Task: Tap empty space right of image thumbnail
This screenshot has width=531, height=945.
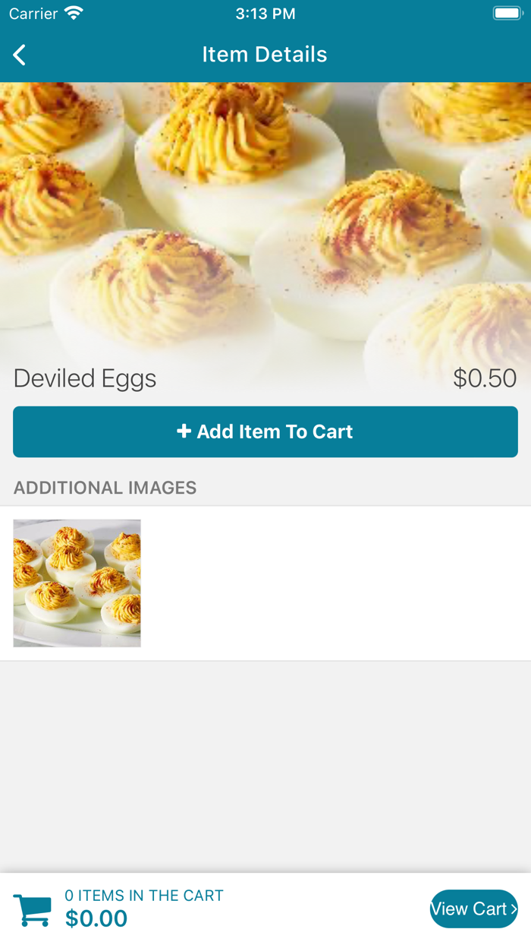Action: (x=334, y=583)
